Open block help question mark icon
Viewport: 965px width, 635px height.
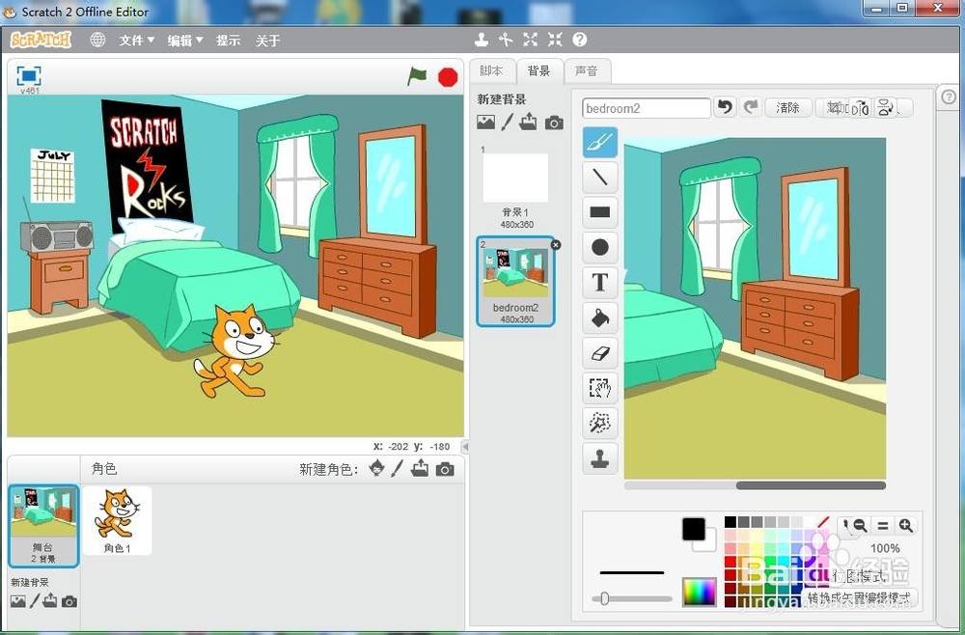point(580,40)
